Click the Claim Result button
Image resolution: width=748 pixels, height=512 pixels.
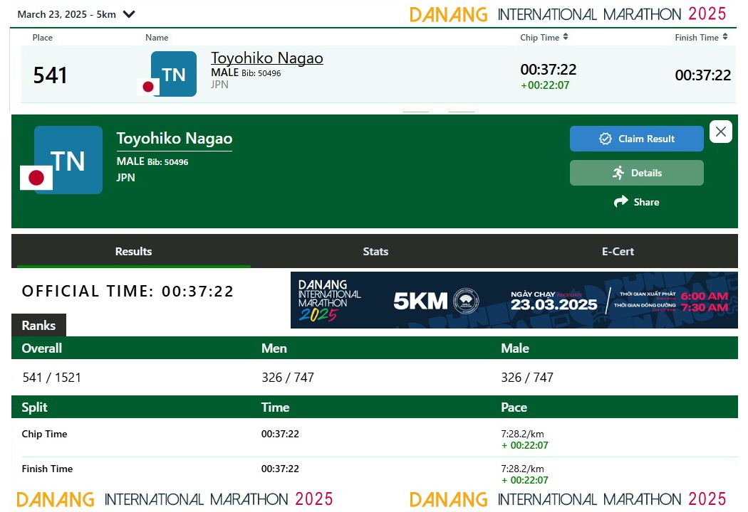point(636,139)
